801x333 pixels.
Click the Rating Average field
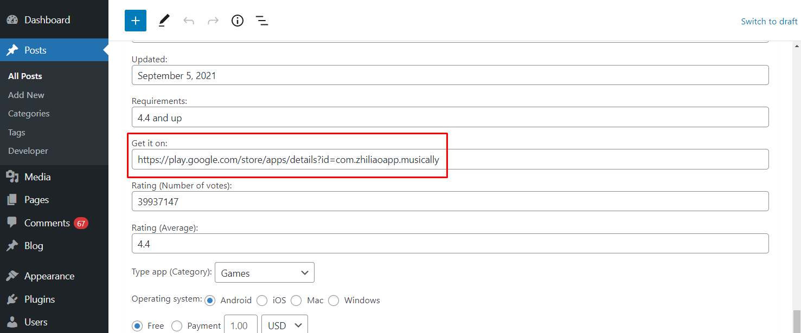pyautogui.click(x=450, y=244)
